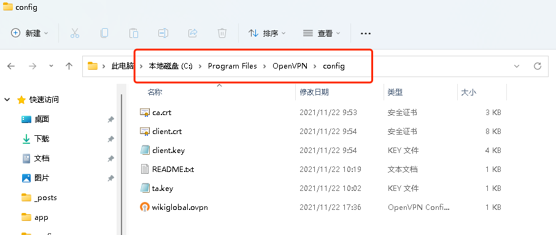Click the pin icon beside 文档

click(x=110, y=159)
